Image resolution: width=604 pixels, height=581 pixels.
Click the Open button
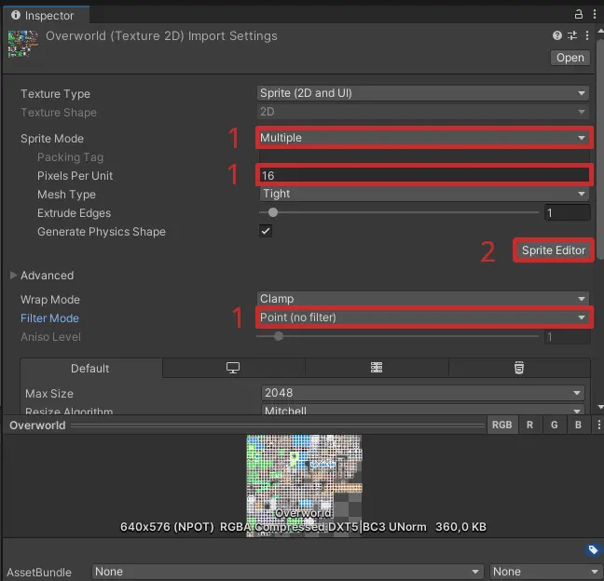point(570,58)
